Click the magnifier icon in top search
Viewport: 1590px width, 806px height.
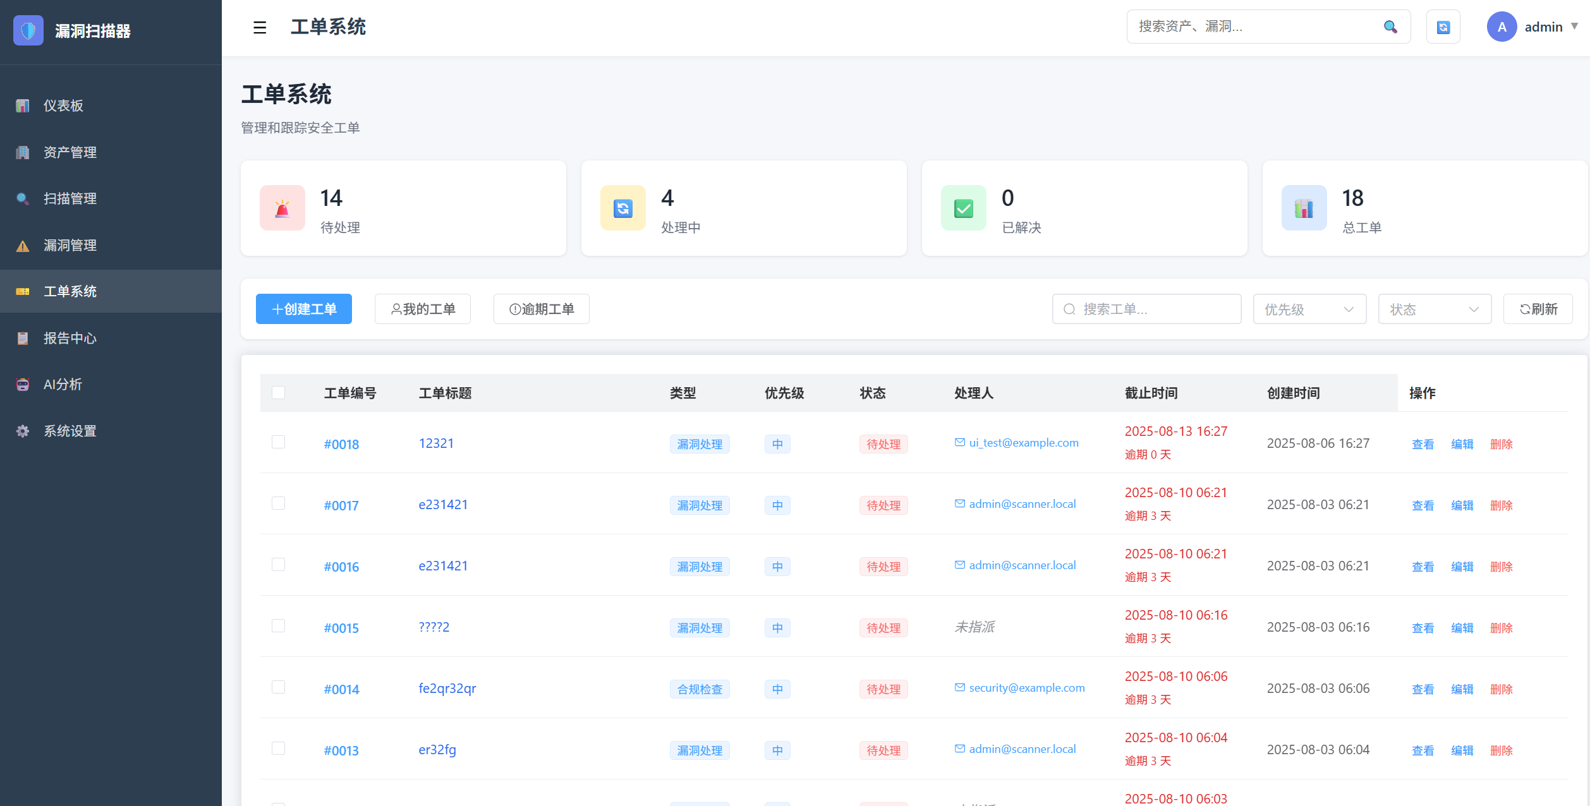[x=1390, y=27]
